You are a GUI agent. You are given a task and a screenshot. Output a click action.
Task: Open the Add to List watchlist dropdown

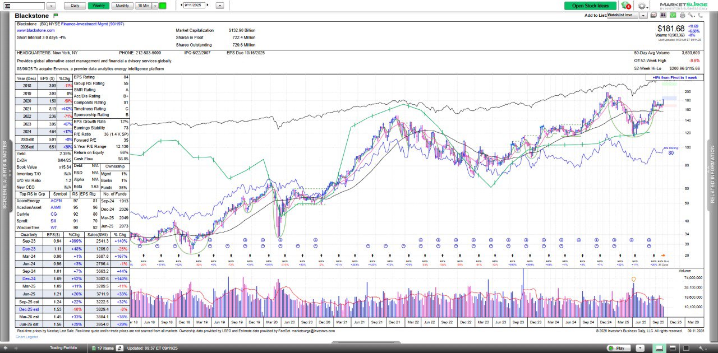[x=643, y=15]
